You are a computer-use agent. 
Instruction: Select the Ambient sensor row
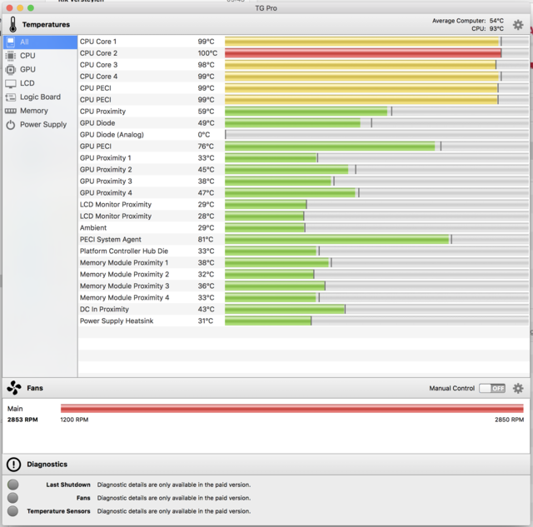[303, 227]
